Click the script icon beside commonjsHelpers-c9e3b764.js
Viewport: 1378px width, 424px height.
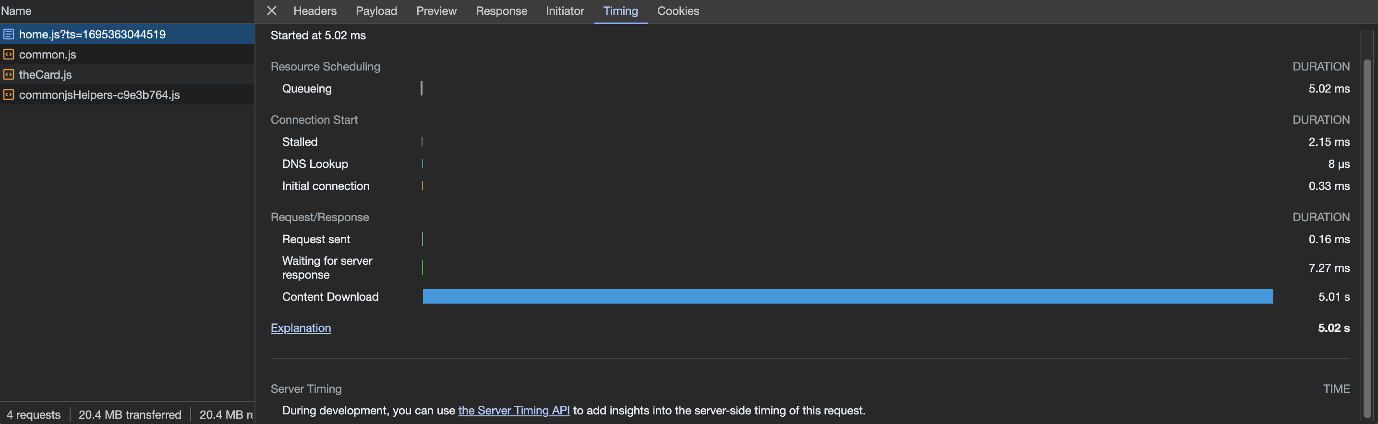[x=8, y=94]
